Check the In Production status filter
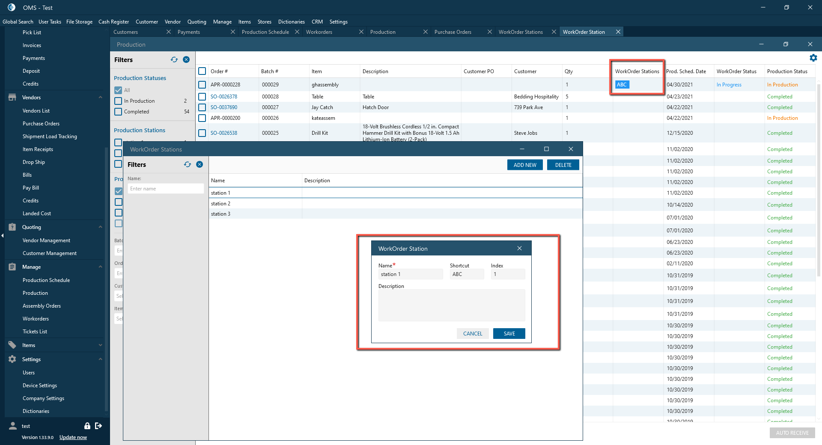Image resolution: width=822 pixels, height=445 pixels. pyautogui.click(x=118, y=101)
